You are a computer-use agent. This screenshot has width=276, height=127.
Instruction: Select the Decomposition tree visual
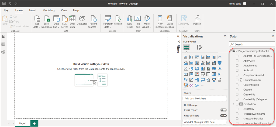point(197,80)
